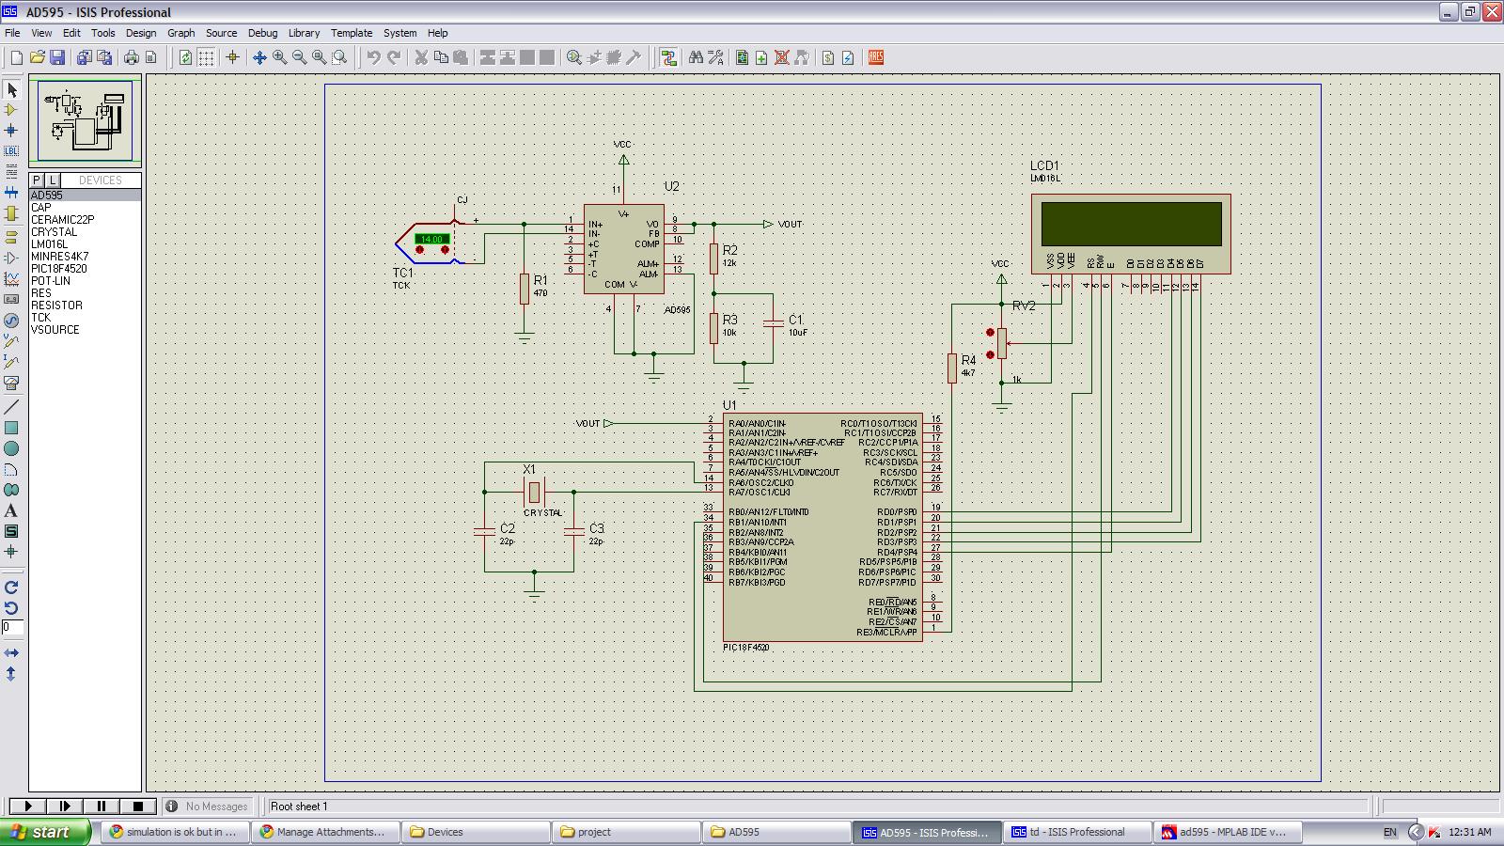Click the L library manage button
This screenshot has height=846, width=1504.
(53, 180)
